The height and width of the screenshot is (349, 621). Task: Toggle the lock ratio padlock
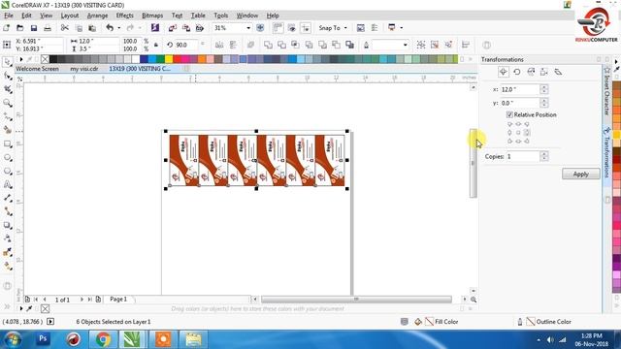(x=156, y=45)
